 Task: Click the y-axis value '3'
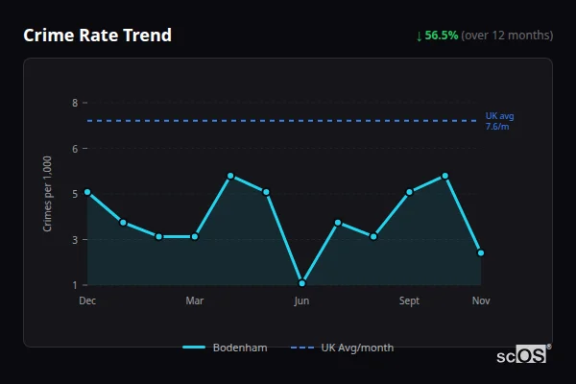[x=75, y=240]
